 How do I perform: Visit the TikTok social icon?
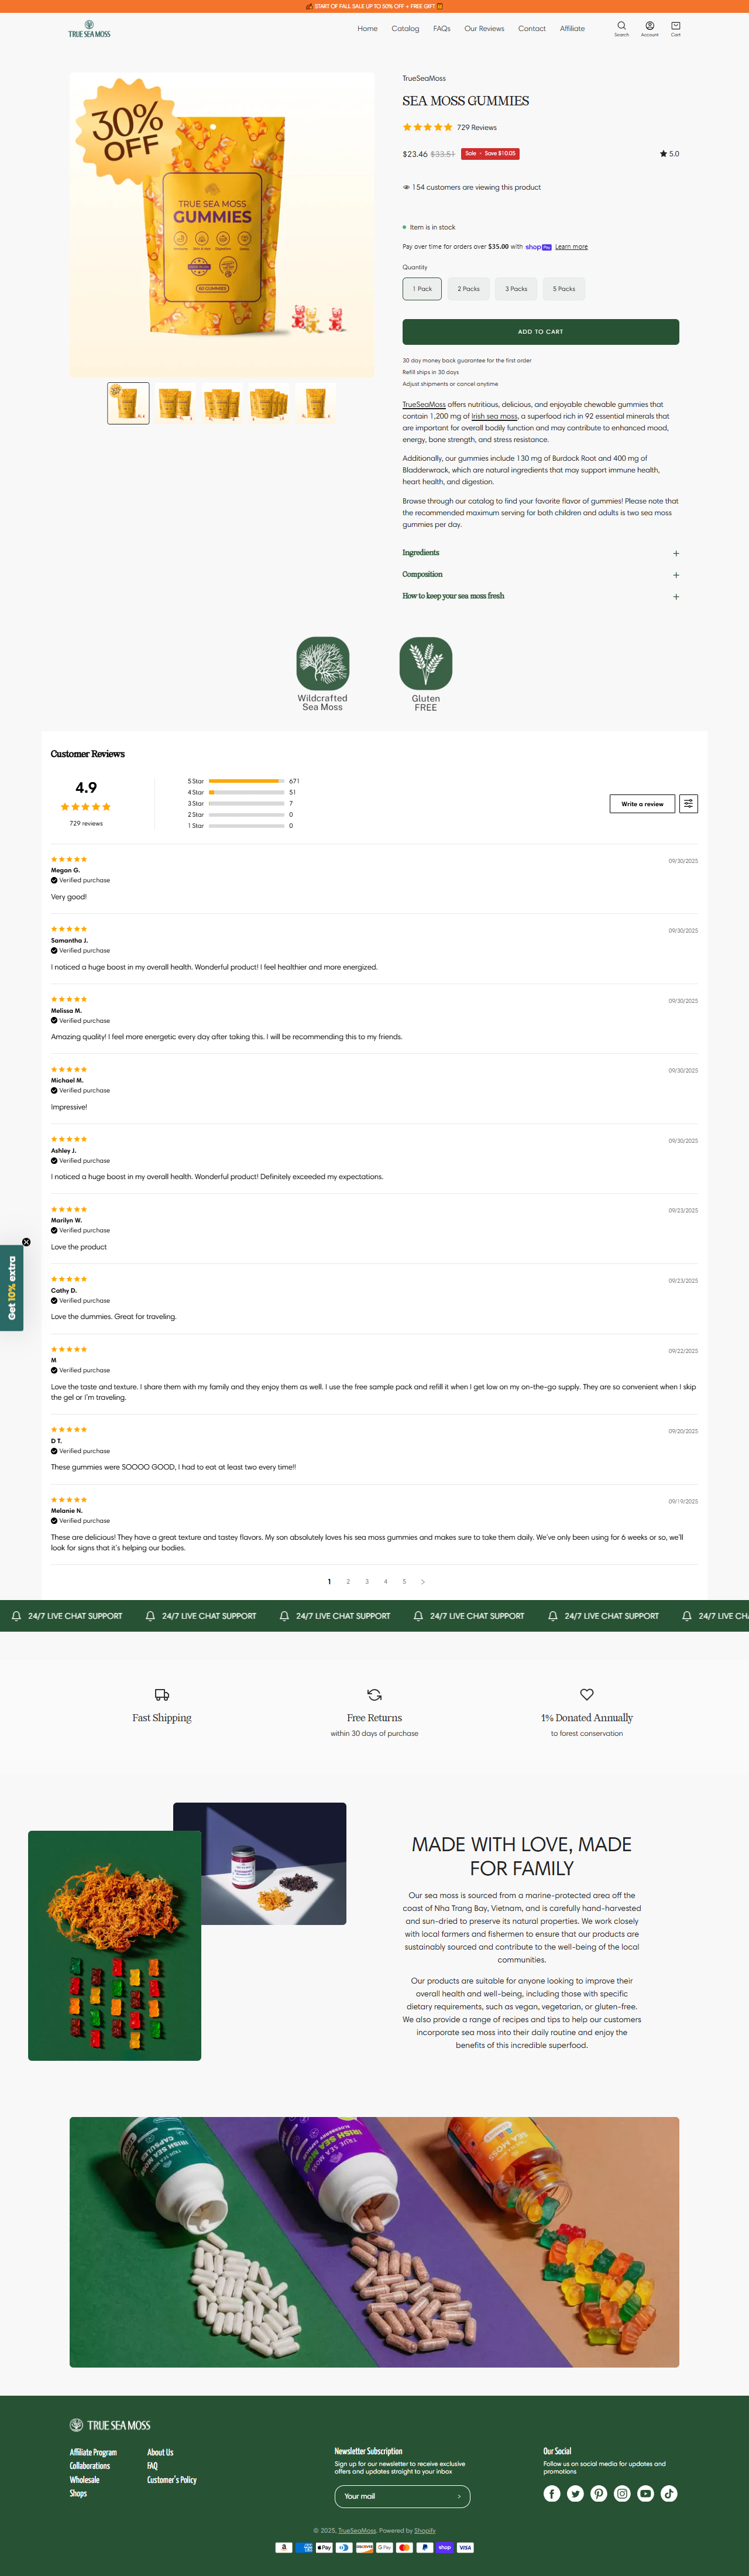click(x=669, y=2493)
